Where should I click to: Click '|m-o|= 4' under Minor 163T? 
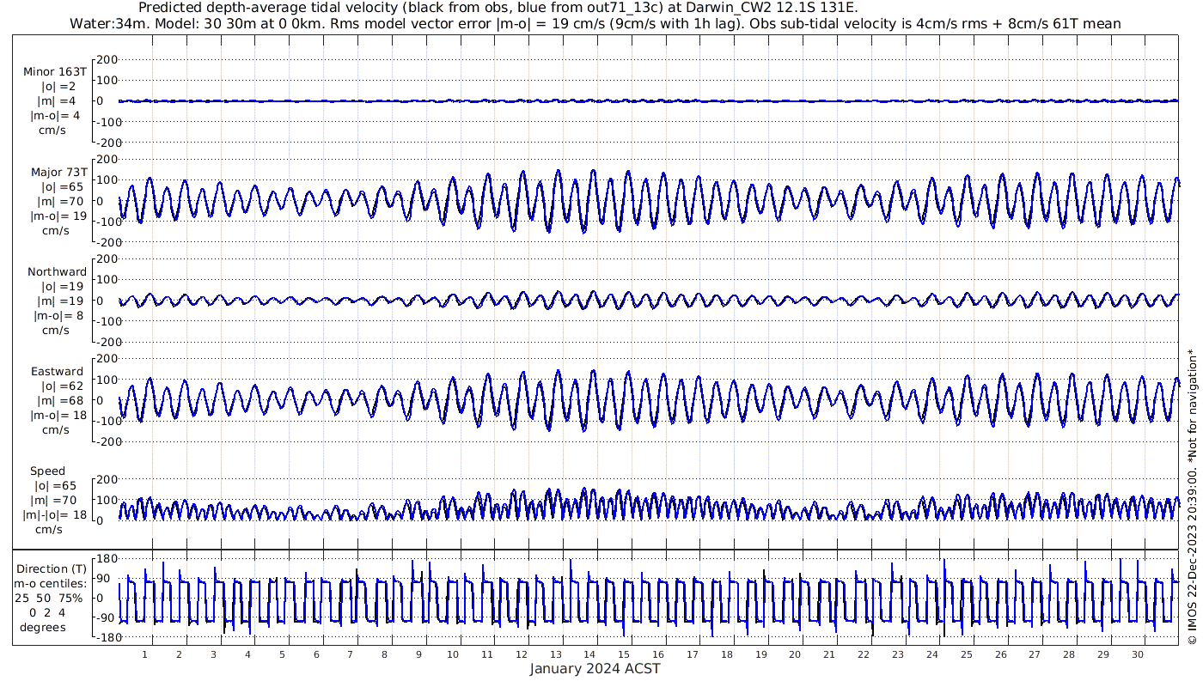56,115
